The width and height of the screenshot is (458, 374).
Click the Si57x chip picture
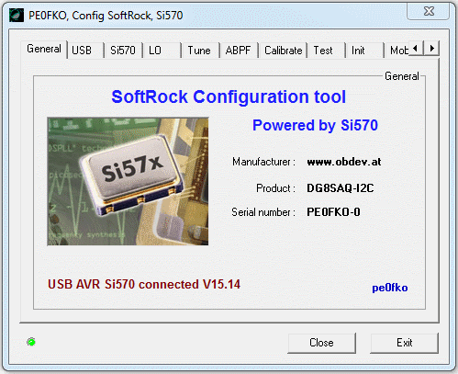pos(128,181)
